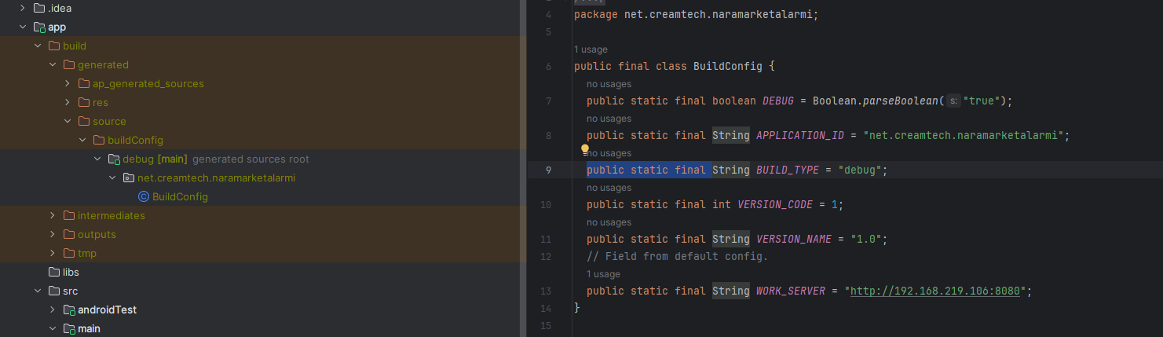Click the BuildConfig class icon
Image resolution: width=1163 pixels, height=337 pixels.
(144, 196)
